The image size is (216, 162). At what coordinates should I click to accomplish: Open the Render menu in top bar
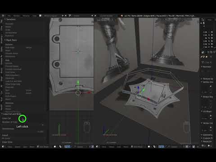17,16
